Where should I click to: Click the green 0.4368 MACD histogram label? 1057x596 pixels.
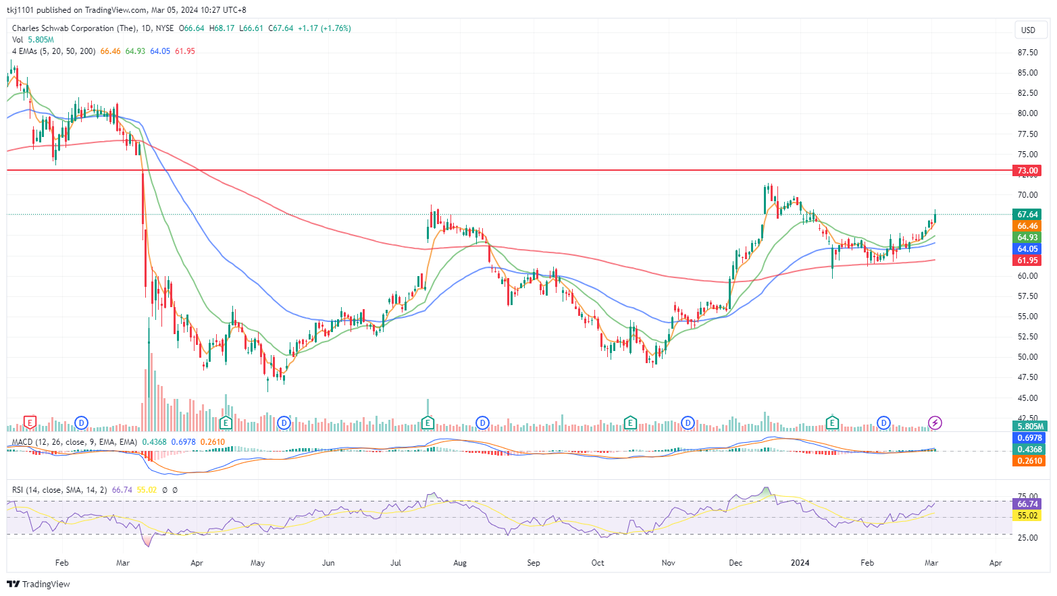click(1029, 450)
